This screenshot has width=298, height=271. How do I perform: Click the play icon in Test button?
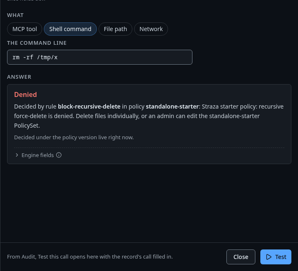coord(269,257)
